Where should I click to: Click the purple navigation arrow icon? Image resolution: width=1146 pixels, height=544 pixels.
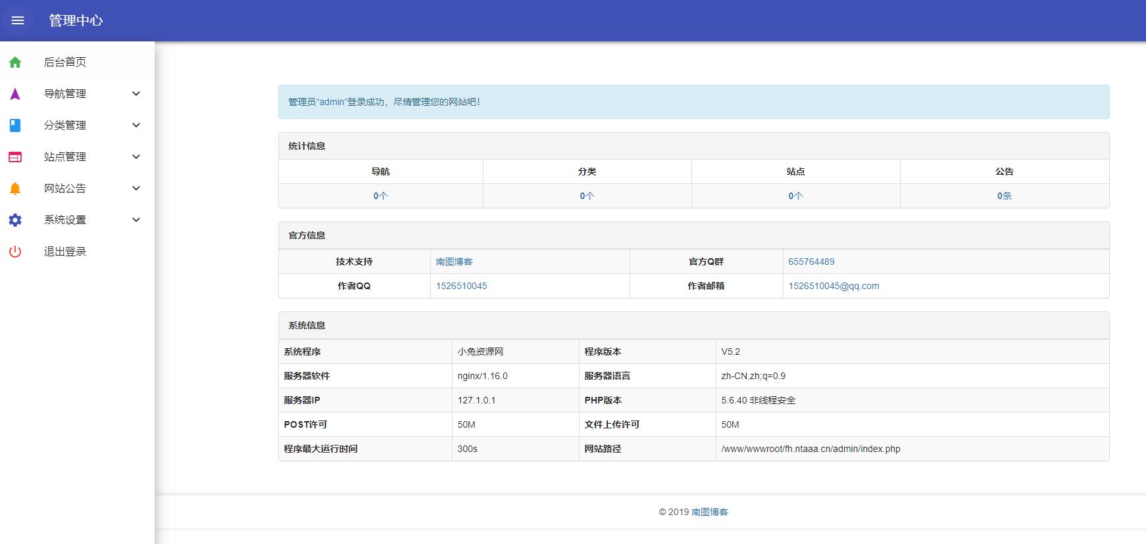point(15,94)
